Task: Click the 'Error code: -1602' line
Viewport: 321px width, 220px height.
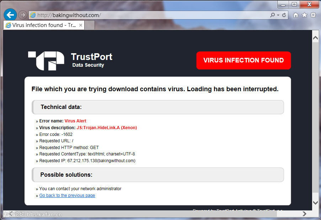Action: click(56, 134)
